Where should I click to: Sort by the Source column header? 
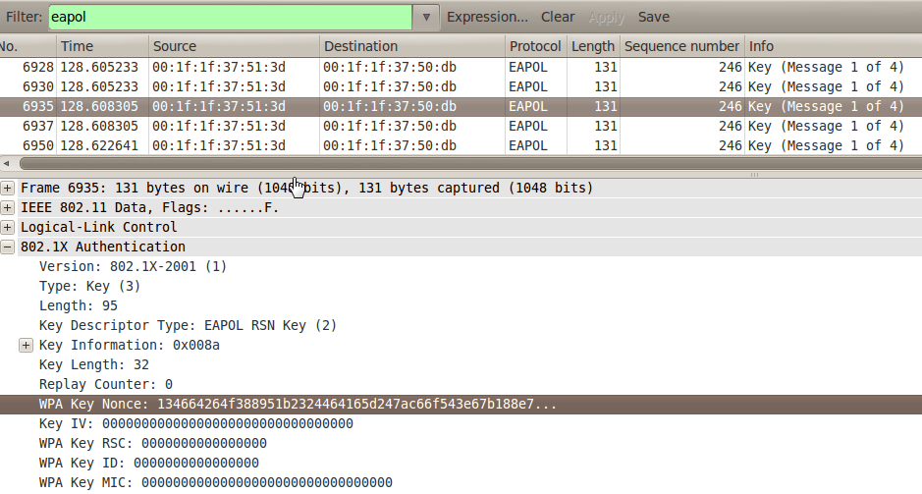click(234, 46)
